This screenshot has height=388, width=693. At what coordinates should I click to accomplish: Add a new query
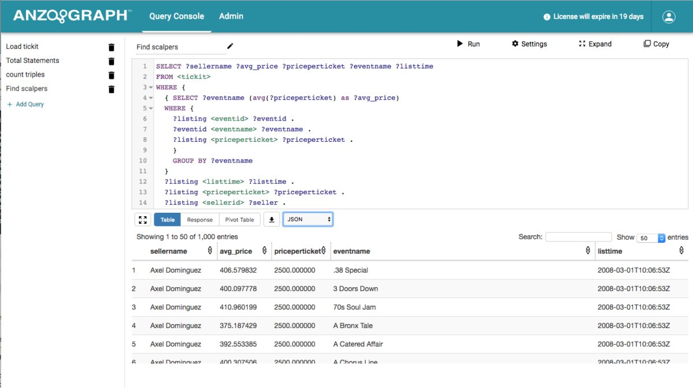coord(25,104)
